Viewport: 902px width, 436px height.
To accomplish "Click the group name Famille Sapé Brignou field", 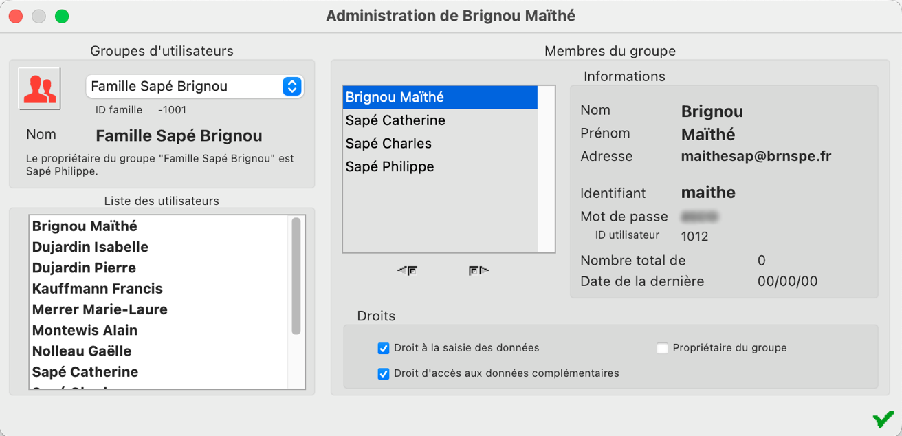I will [x=179, y=135].
